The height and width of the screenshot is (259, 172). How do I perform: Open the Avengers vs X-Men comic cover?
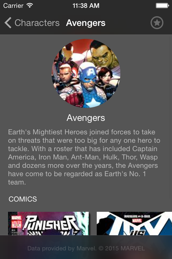pos(134,223)
